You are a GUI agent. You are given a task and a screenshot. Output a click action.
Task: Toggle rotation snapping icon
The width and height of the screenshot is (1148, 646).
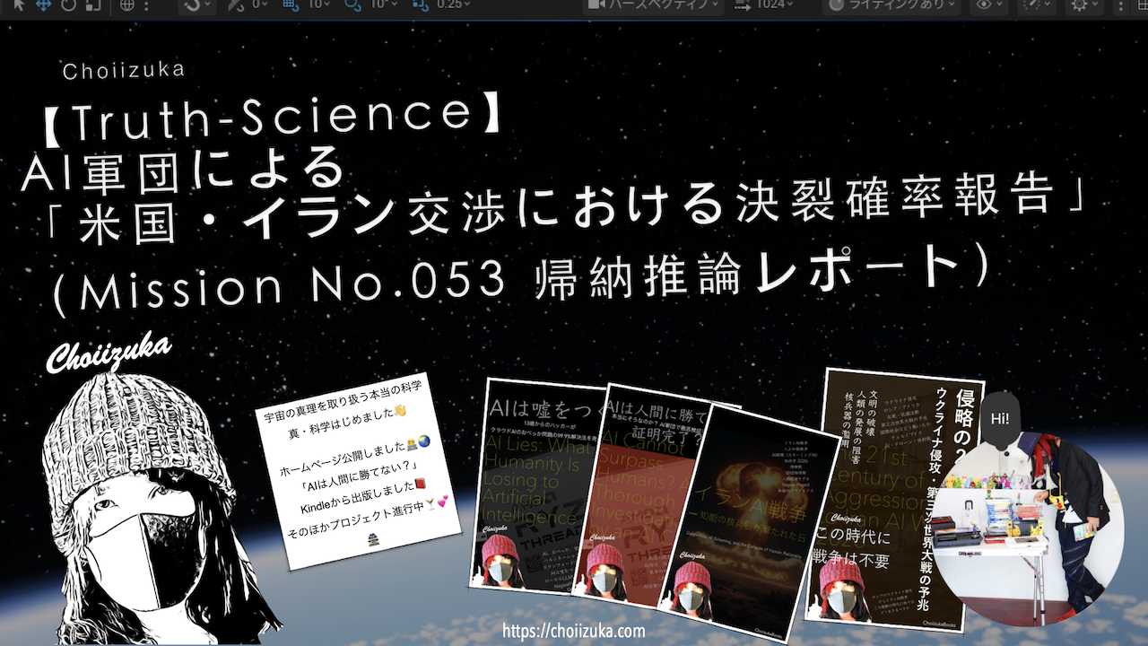point(352,4)
